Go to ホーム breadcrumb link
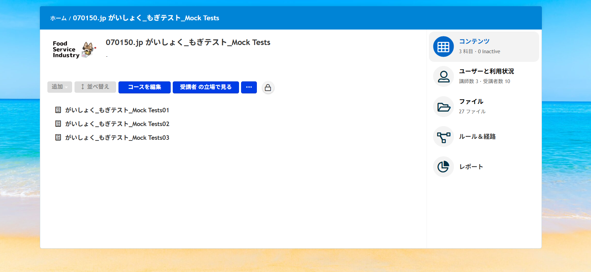Image resolution: width=591 pixels, height=272 pixels. (x=58, y=18)
